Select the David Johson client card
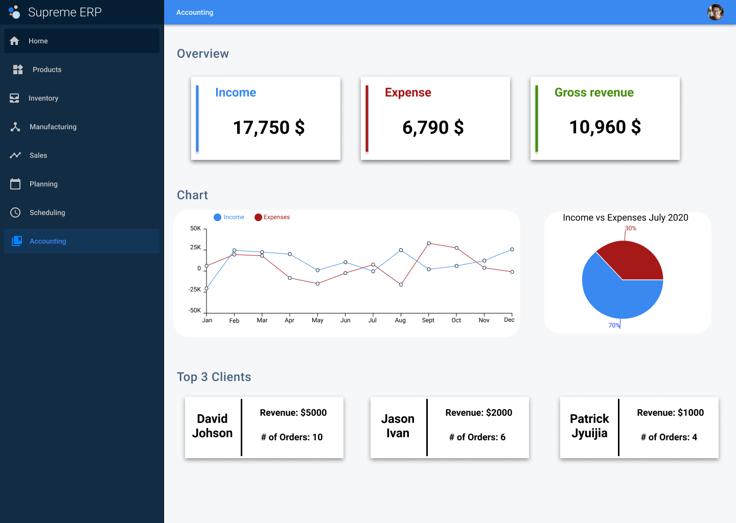The image size is (736, 523). 264,427
